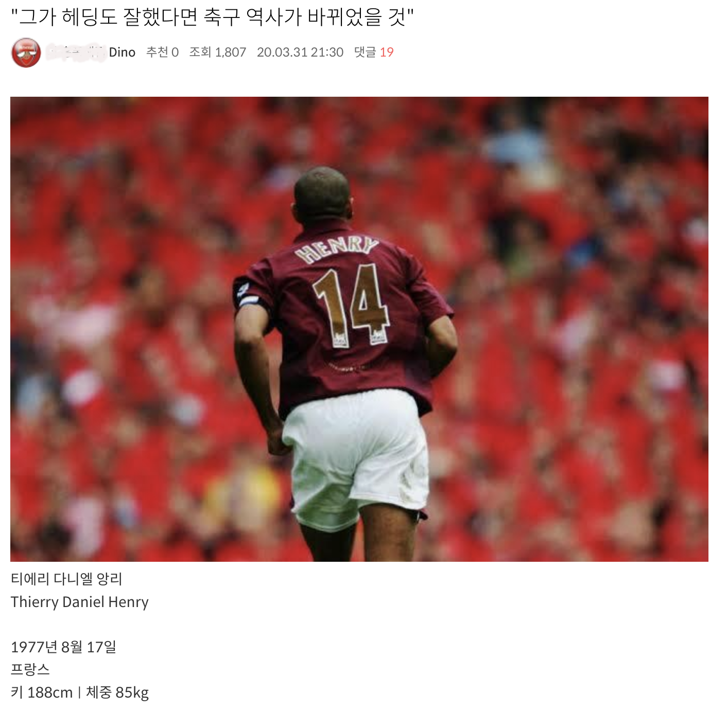Click the weight text 체중 85kg
The image size is (727, 712).
pos(117,692)
